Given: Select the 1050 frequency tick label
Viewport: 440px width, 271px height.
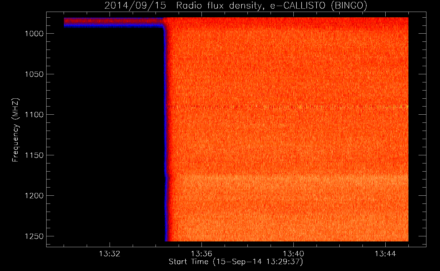Looking at the screenshot, I should pos(34,74).
